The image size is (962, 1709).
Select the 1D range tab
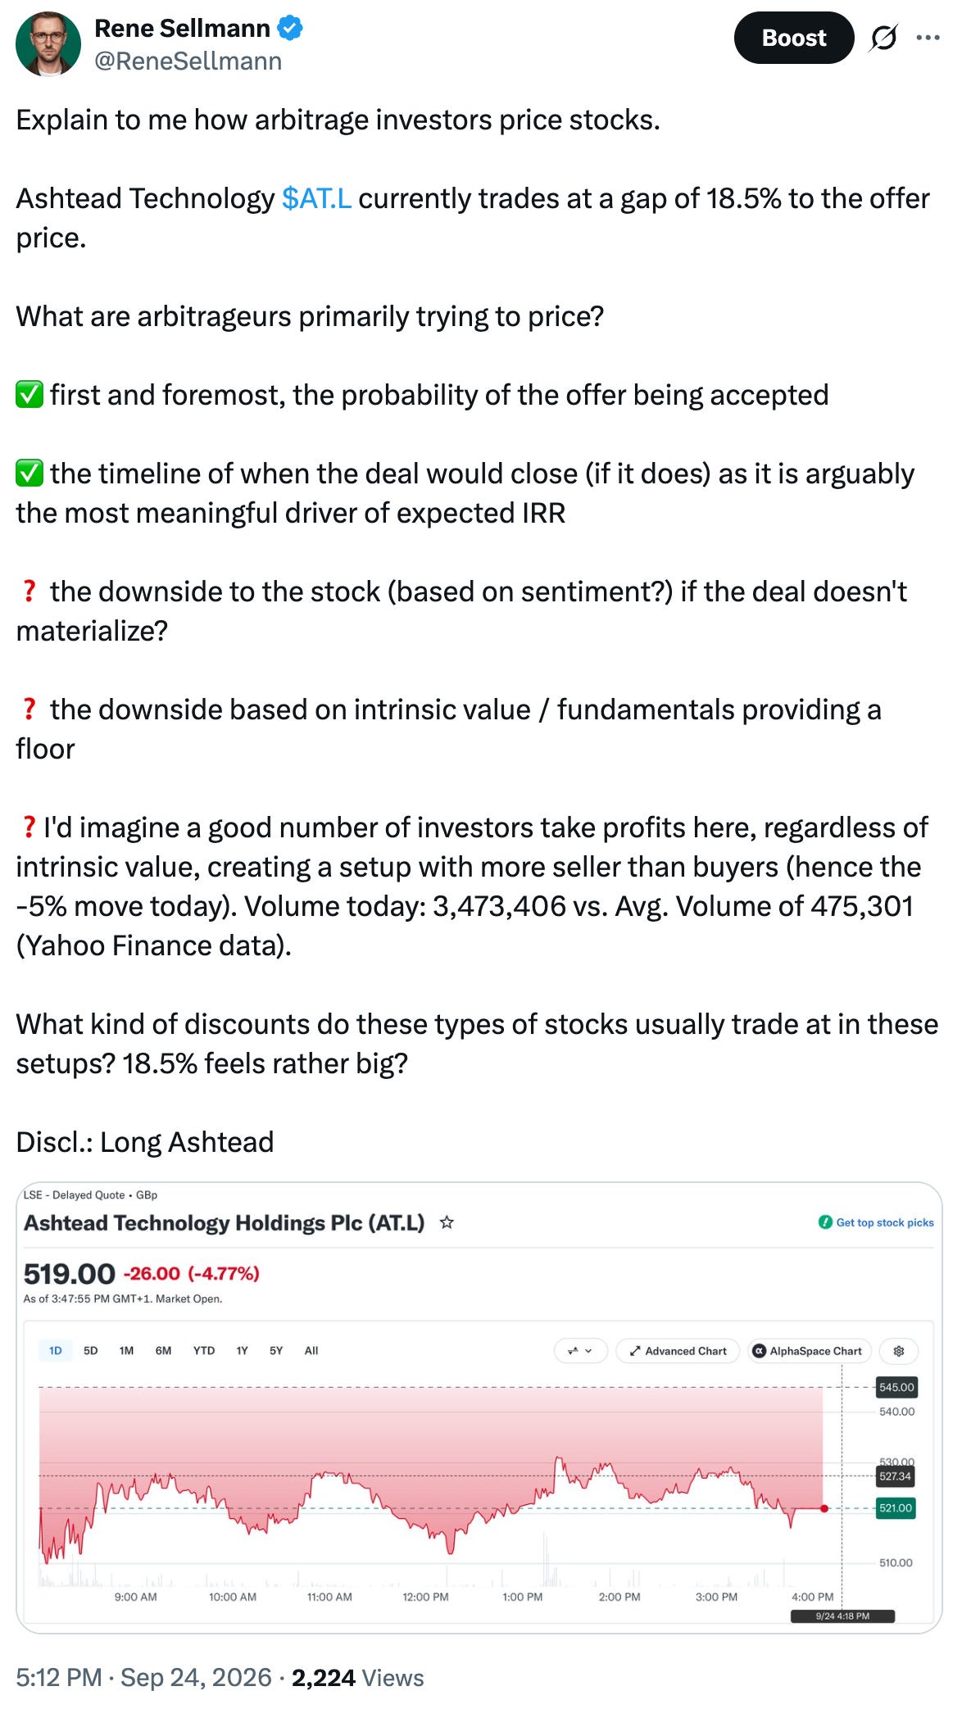[x=55, y=1351]
